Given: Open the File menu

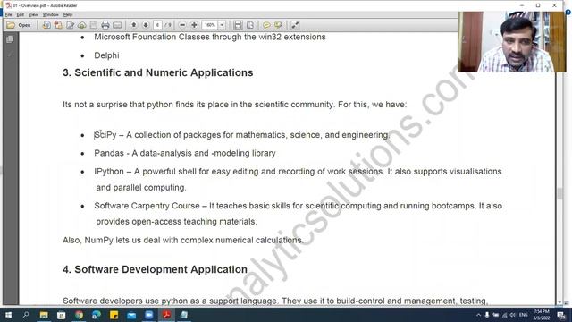Looking at the screenshot, I should [x=9, y=14].
